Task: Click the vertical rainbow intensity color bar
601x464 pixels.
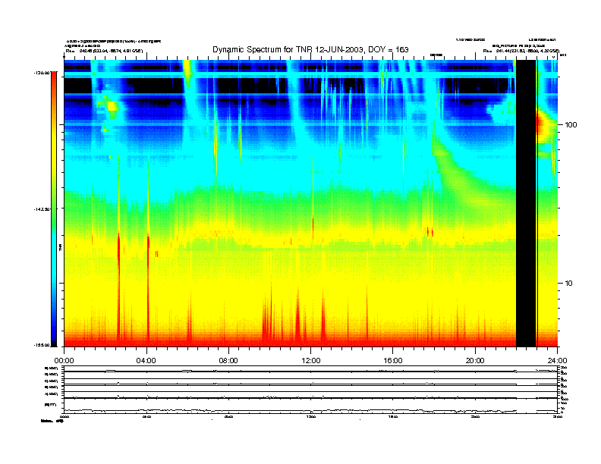Action: point(54,208)
